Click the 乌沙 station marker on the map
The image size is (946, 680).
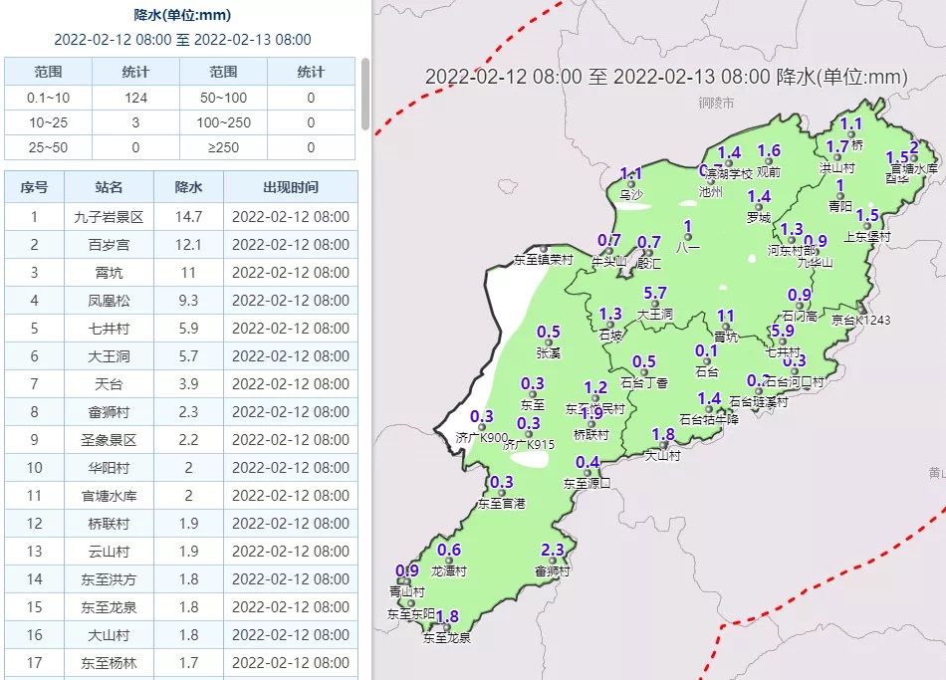tap(631, 184)
